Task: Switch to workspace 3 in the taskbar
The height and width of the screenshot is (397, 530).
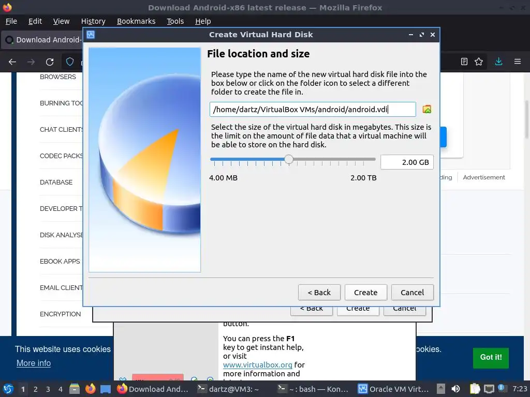Action: click(x=48, y=389)
